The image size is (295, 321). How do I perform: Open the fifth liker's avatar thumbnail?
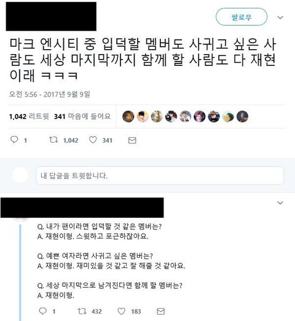click(186, 116)
